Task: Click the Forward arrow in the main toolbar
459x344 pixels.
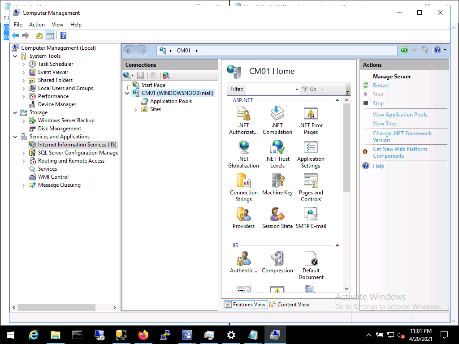Action: 26,36
